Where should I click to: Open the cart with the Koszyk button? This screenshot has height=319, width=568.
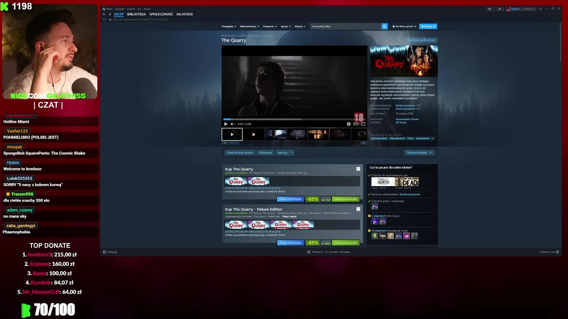[x=428, y=26]
